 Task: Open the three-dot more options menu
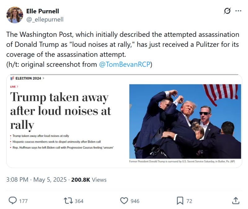click(x=238, y=11)
